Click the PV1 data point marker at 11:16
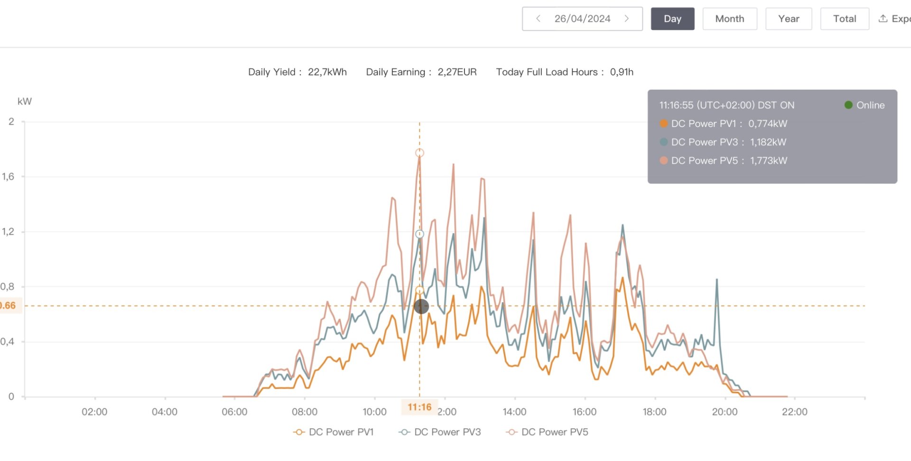Screen dimensions: 911x461 click(x=419, y=290)
